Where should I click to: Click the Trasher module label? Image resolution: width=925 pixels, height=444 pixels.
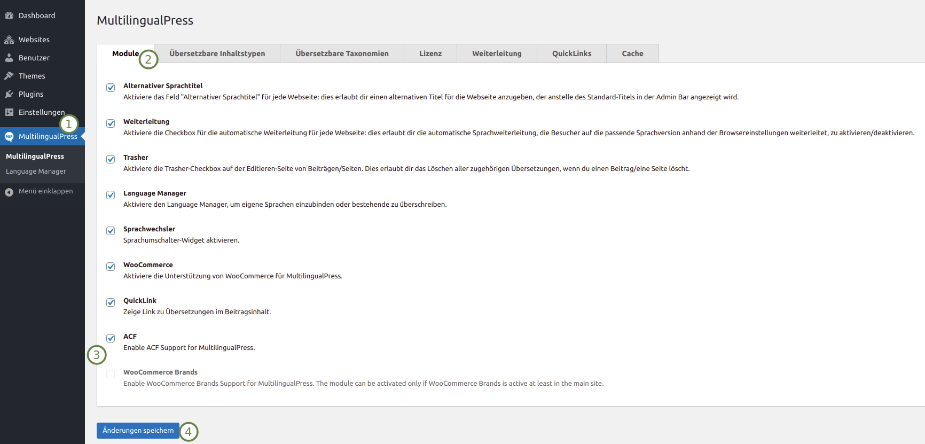pyautogui.click(x=136, y=157)
